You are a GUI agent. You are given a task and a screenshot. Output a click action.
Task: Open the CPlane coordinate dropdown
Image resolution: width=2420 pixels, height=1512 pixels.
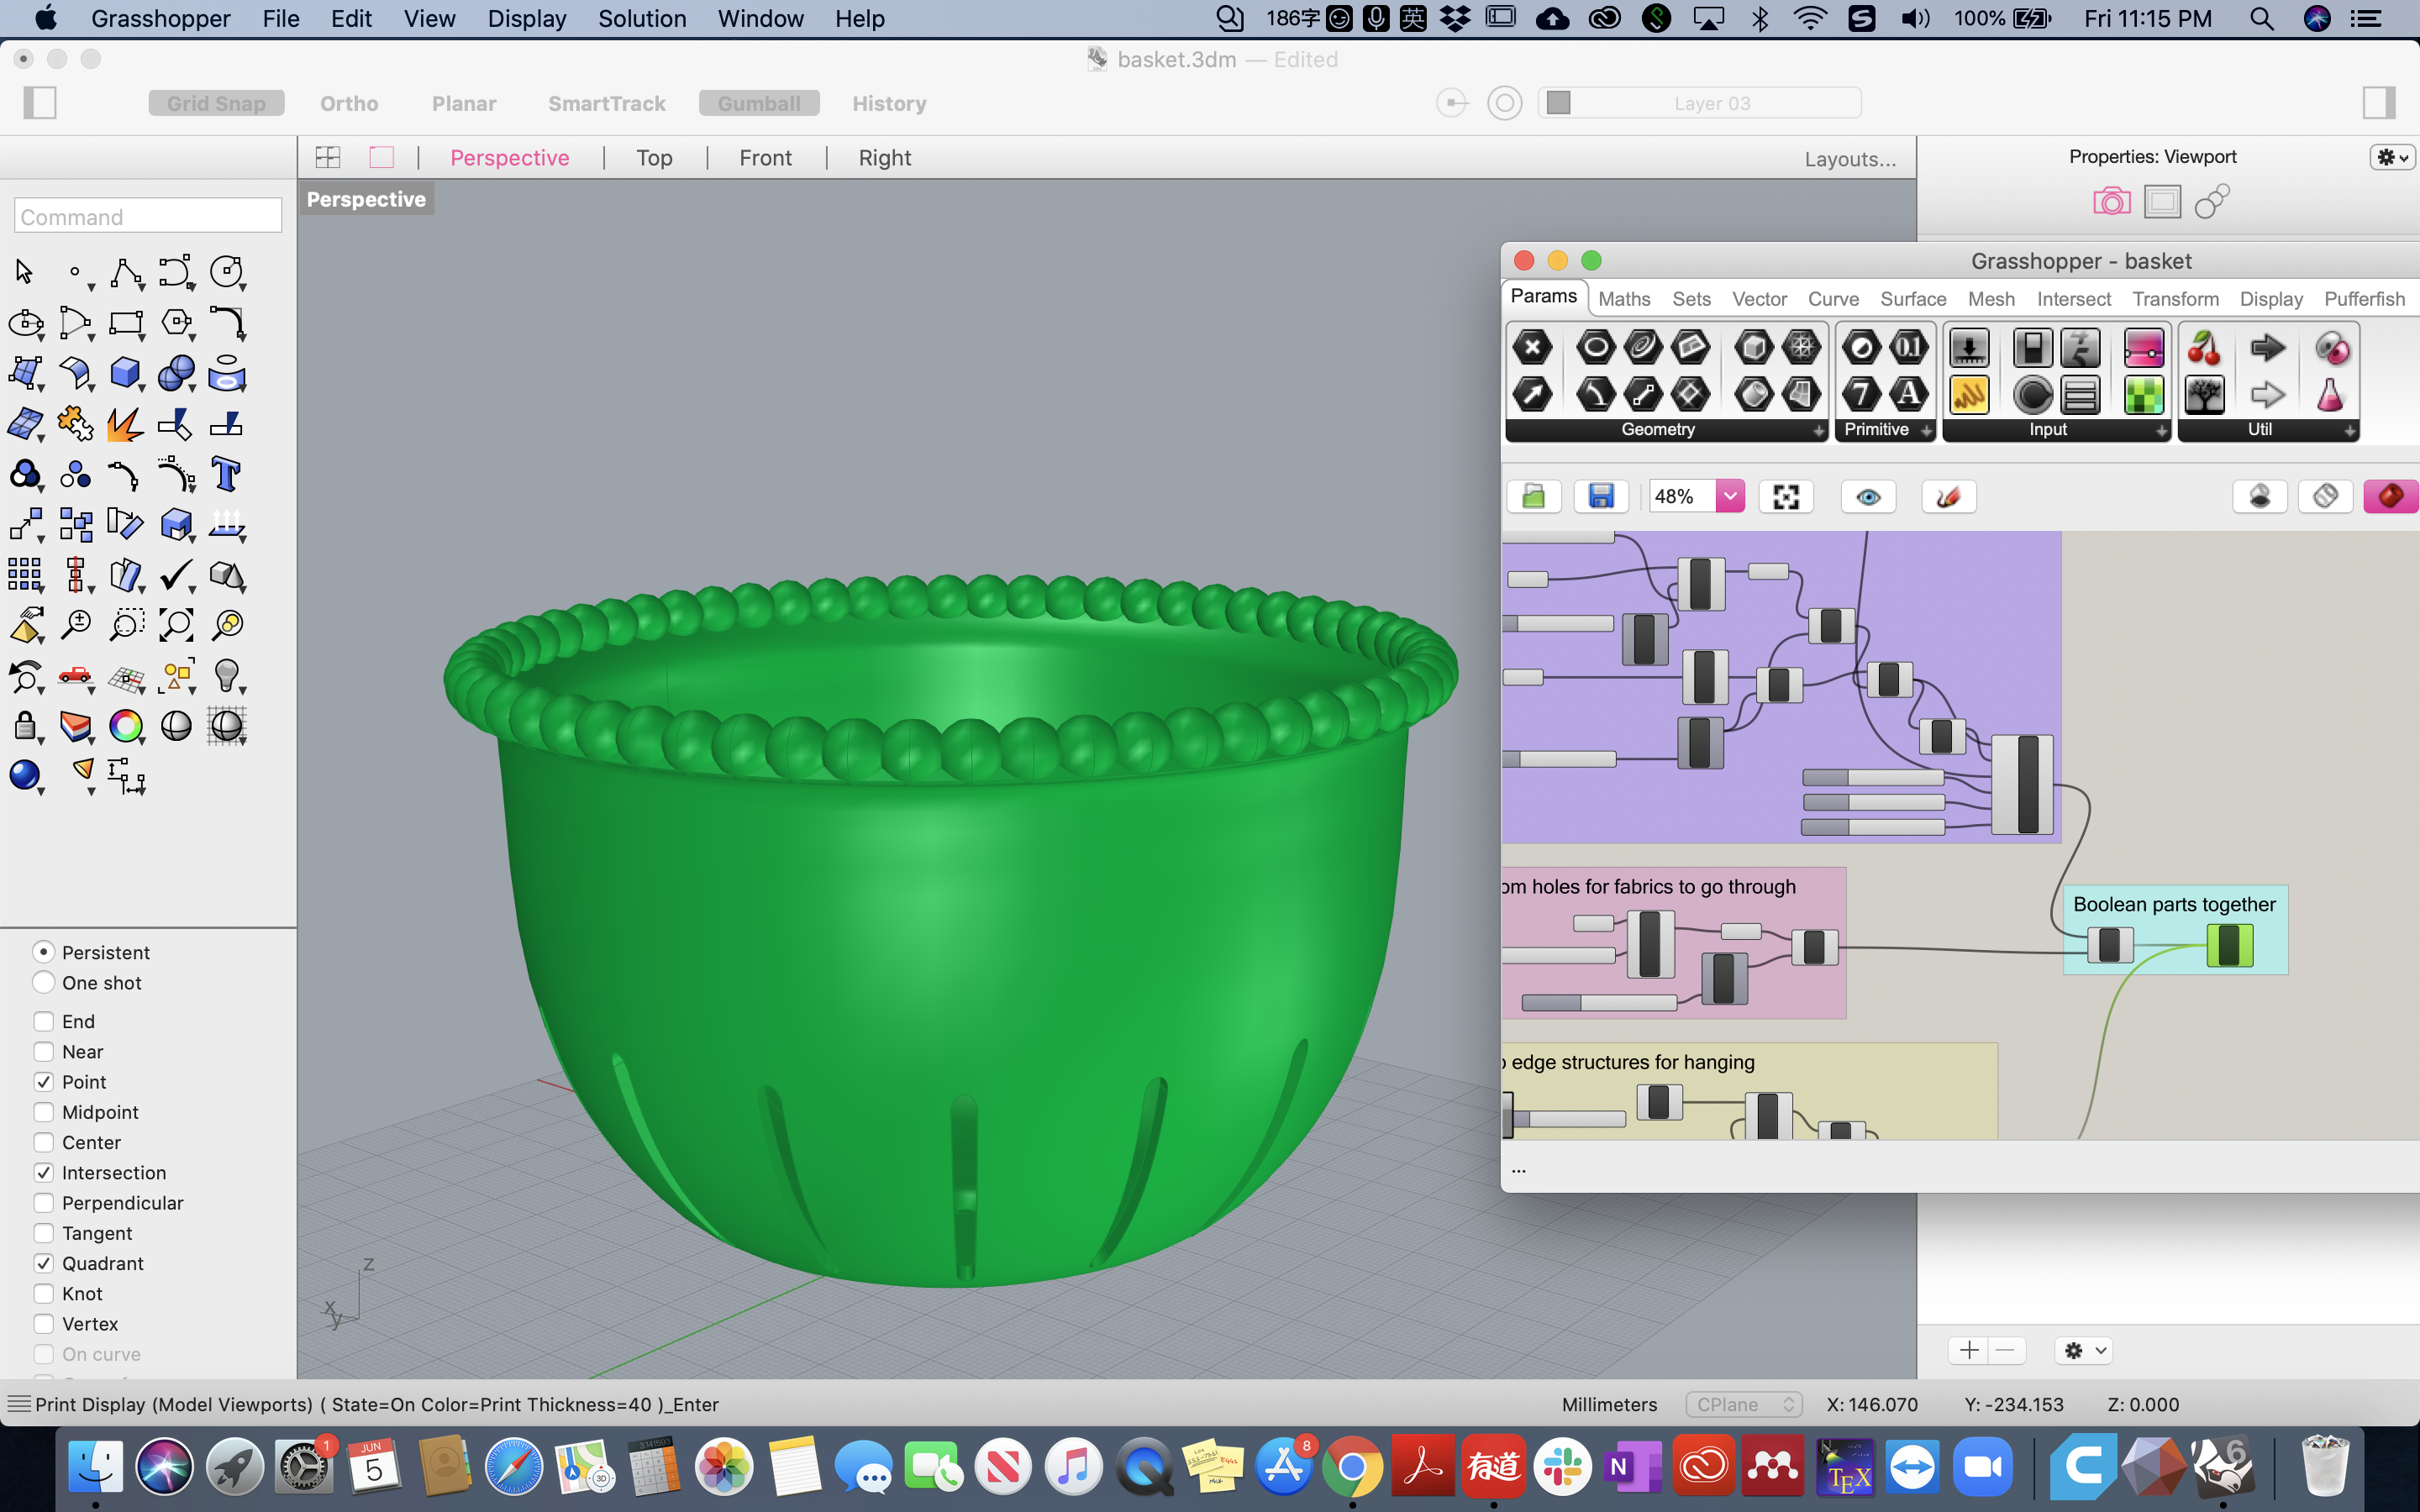(1743, 1404)
